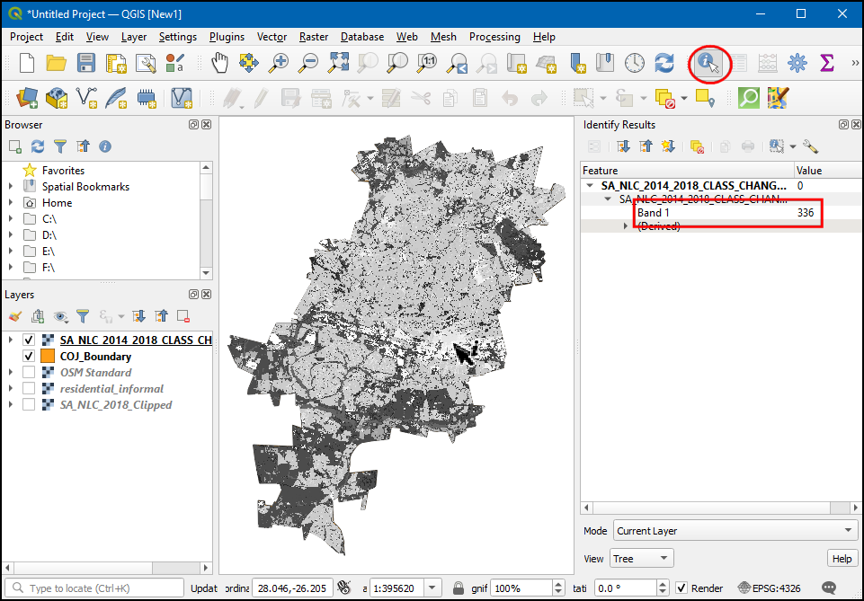Viewport: 864px width, 601px height.
Task: Click the orange COJ_Boundary layer color swatch
Action: (48, 357)
